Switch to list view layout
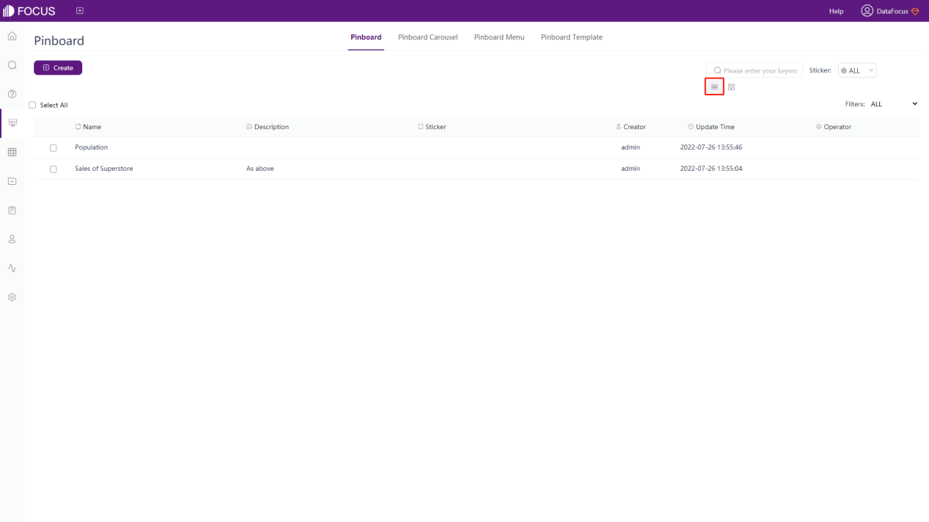929x522 pixels. click(x=714, y=87)
